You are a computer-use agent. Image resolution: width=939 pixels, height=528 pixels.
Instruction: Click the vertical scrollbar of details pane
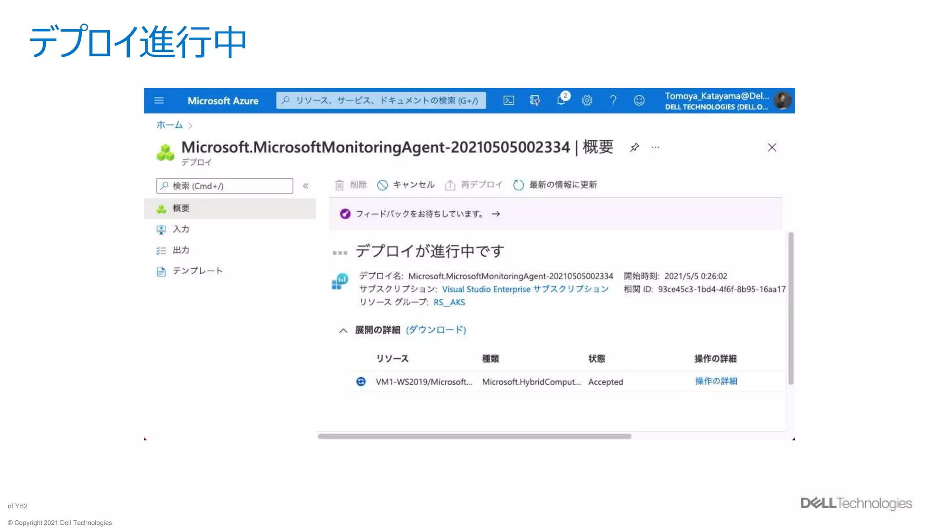point(791,308)
